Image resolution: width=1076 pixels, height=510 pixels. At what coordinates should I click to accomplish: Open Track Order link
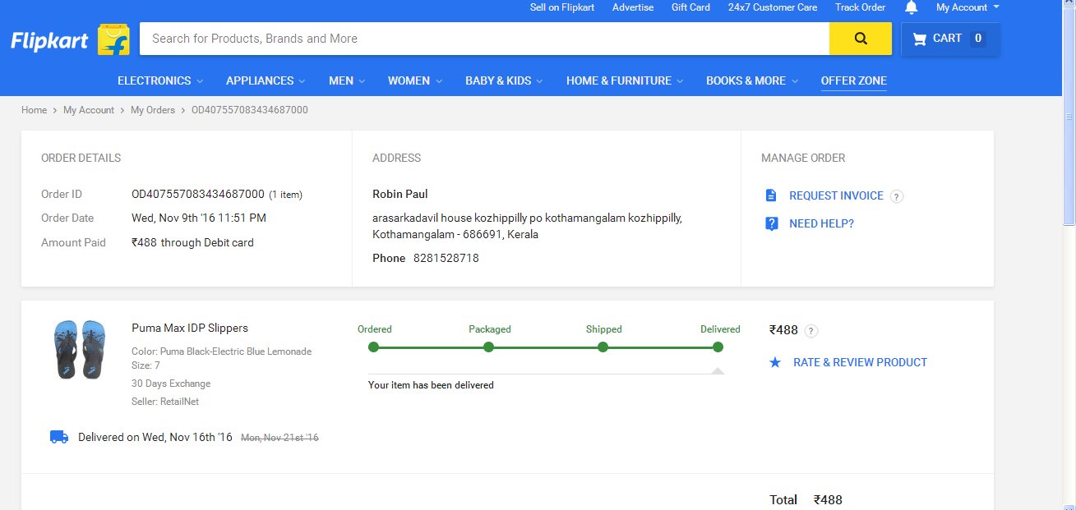pyautogui.click(x=860, y=7)
